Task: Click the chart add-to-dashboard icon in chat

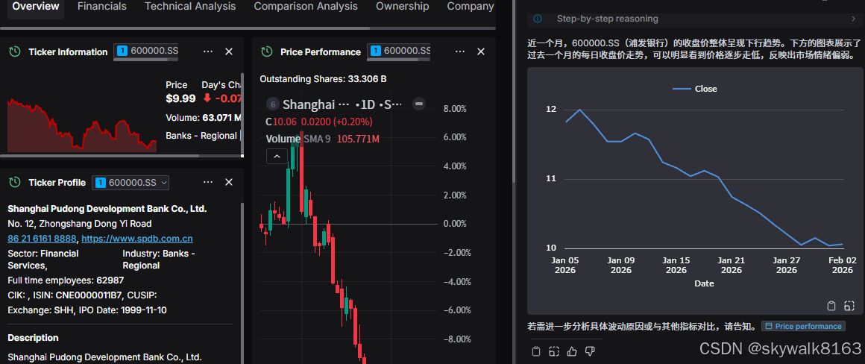Action: 849,306
